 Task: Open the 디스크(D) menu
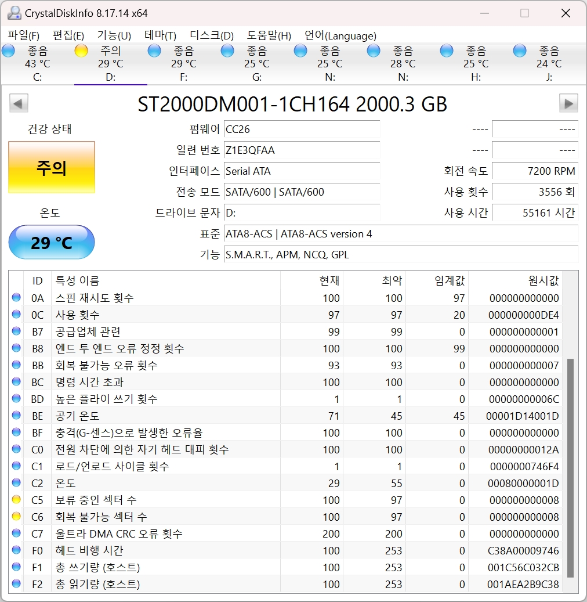point(211,36)
